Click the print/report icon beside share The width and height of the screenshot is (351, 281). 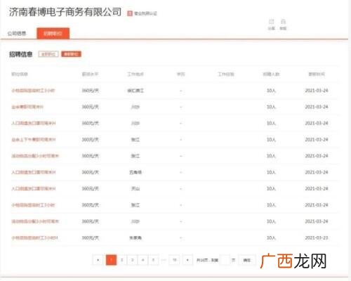click(x=283, y=22)
